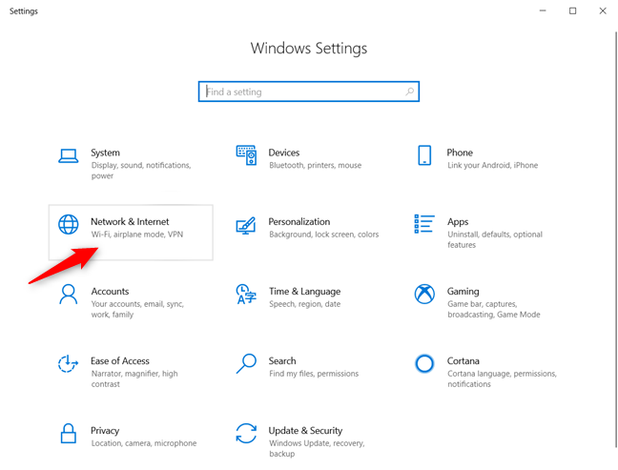Click the Network & Internet globe icon
The height and width of the screenshot is (470, 618).
[x=68, y=225]
